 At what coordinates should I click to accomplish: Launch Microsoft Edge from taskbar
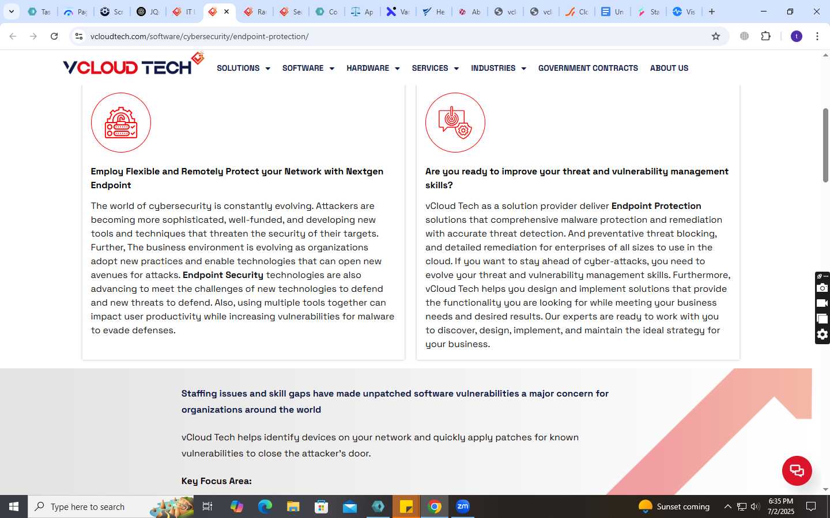[265, 506]
